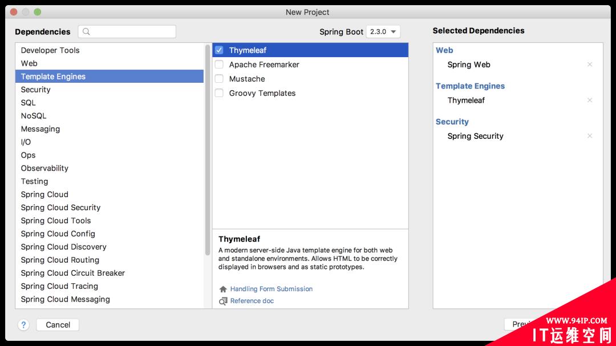
Task: Click the Groovy Templates label
Action: pos(262,93)
